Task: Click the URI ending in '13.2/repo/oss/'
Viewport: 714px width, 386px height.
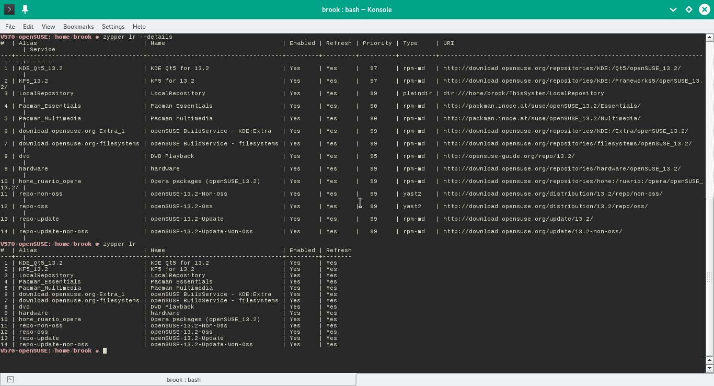Action: pos(546,207)
